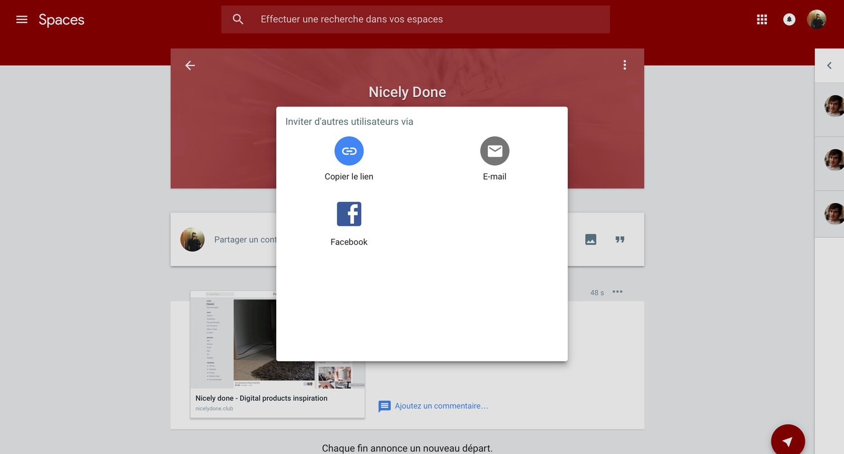
Task: Open the account profile avatar
Action: pos(817,20)
